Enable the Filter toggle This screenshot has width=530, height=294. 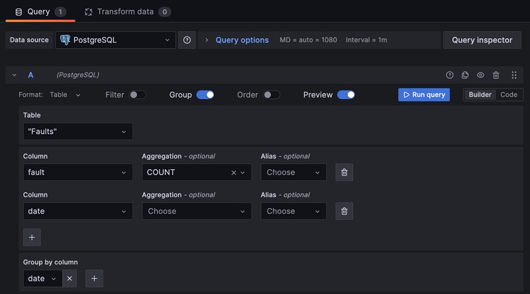click(x=137, y=94)
